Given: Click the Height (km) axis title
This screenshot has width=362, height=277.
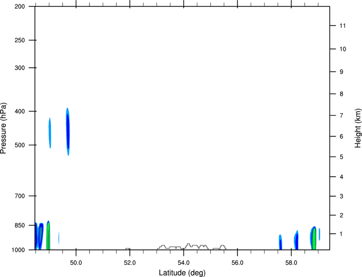Looking at the screenshot, I should [x=358, y=128].
